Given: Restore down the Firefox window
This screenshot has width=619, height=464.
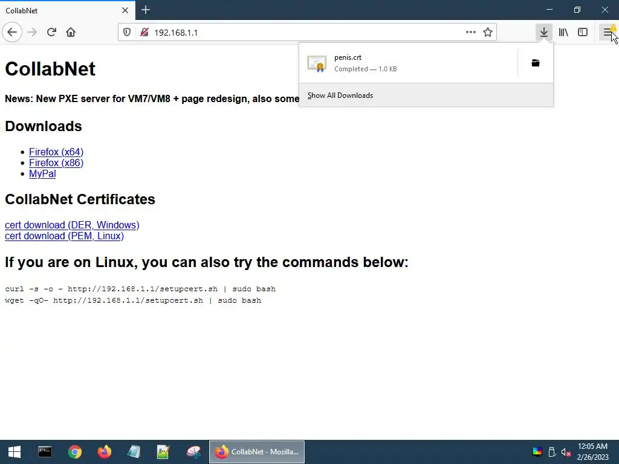Looking at the screenshot, I should 577,10.
